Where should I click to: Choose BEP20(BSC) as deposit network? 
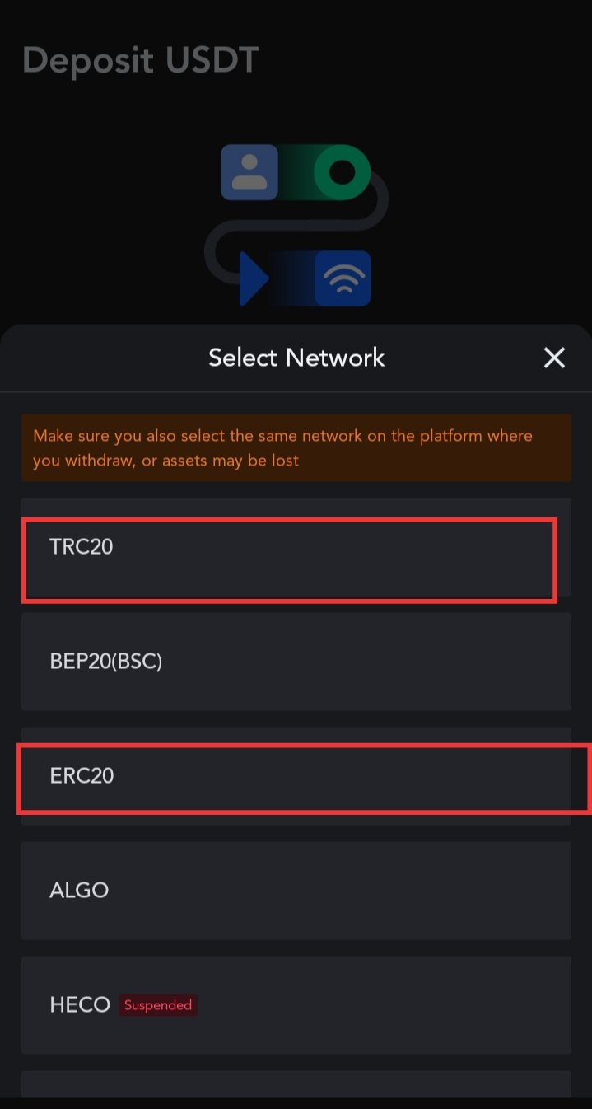coord(296,661)
